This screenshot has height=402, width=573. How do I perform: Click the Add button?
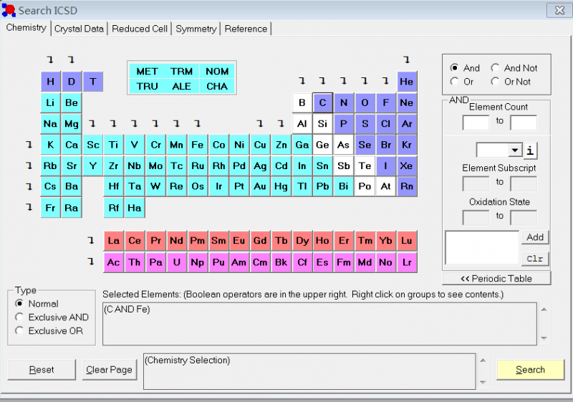(535, 238)
